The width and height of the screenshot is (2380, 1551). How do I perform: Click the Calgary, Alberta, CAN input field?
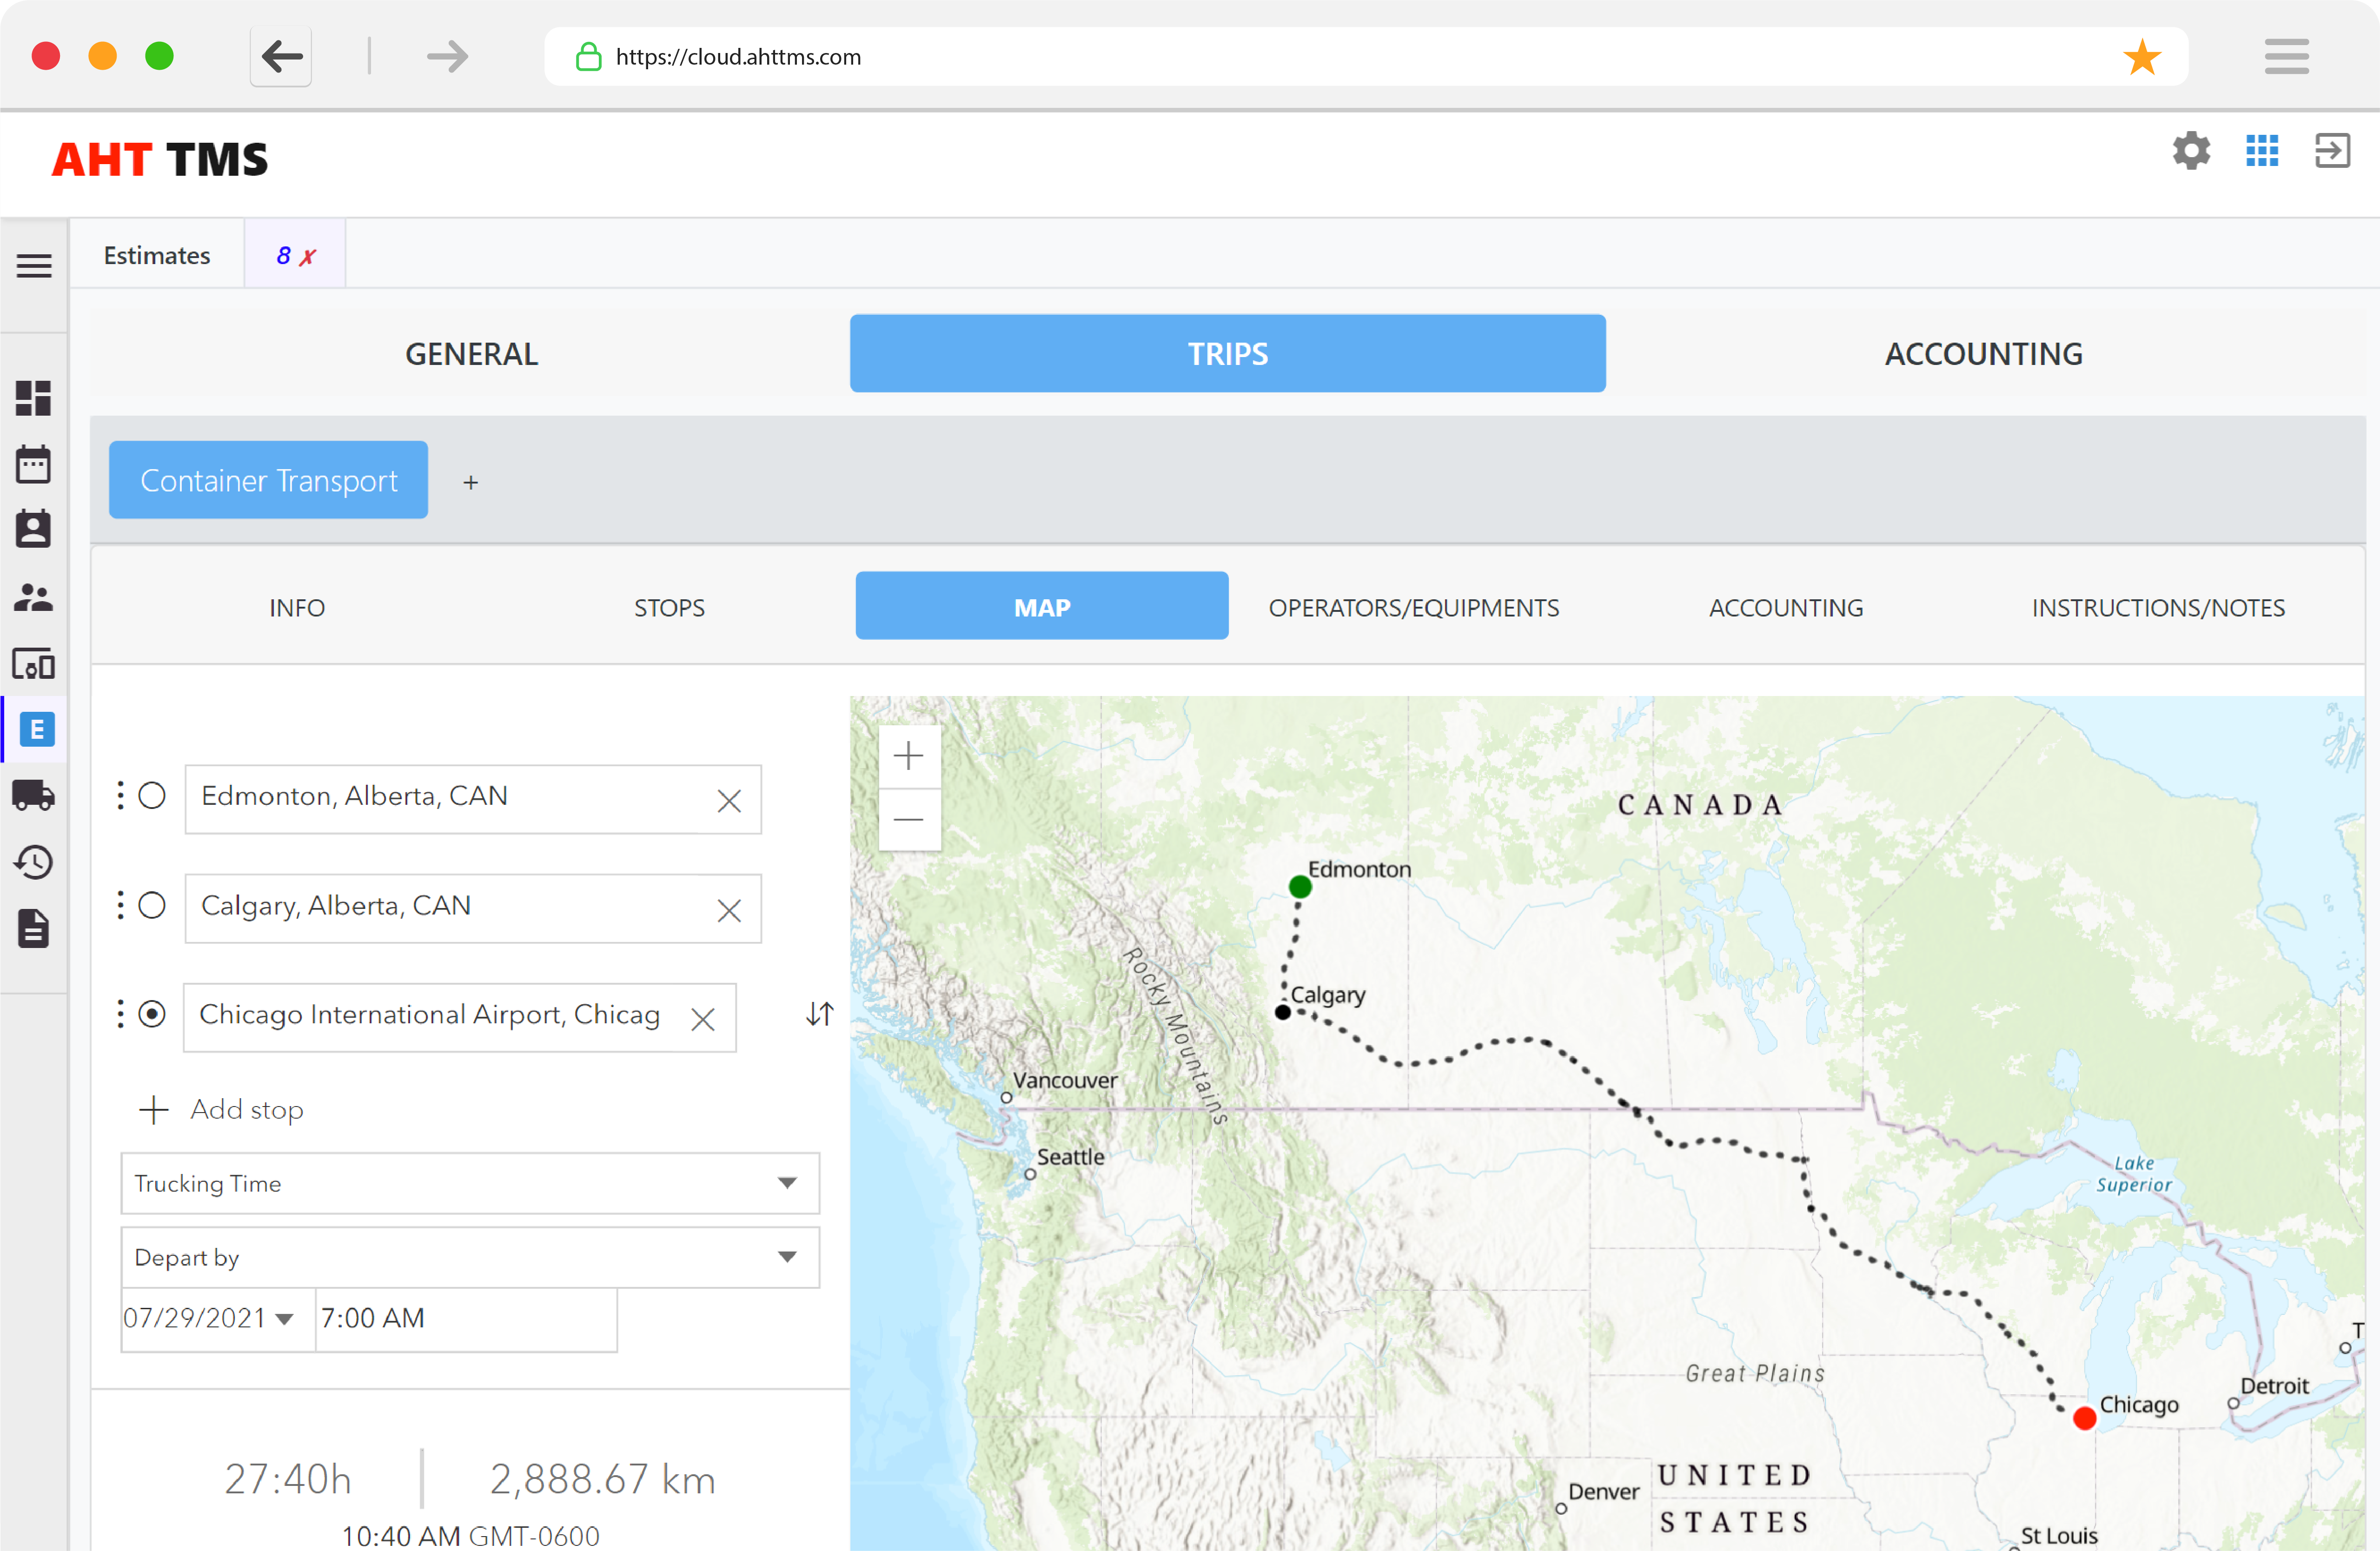(473, 908)
